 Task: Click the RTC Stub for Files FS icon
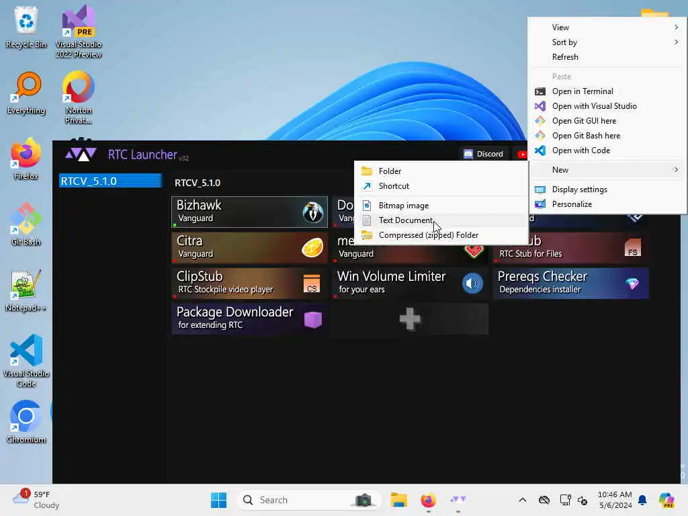632,248
